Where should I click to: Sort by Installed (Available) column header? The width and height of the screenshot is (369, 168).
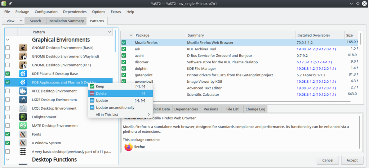point(320,35)
